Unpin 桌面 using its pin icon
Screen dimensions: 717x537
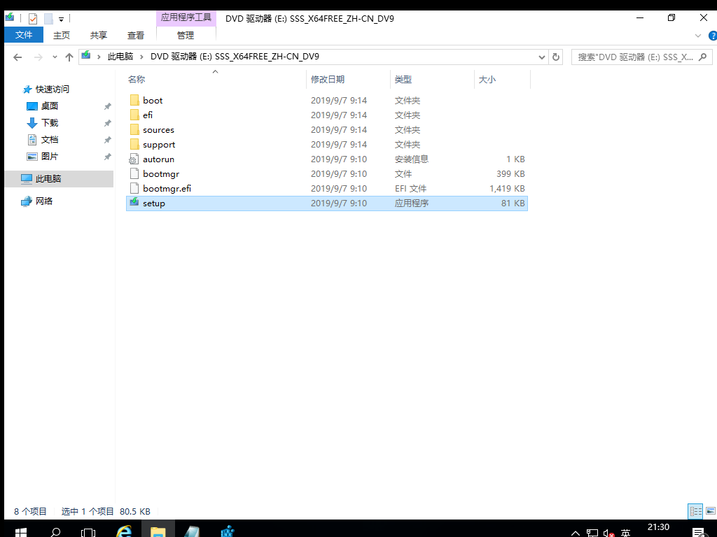click(x=107, y=106)
